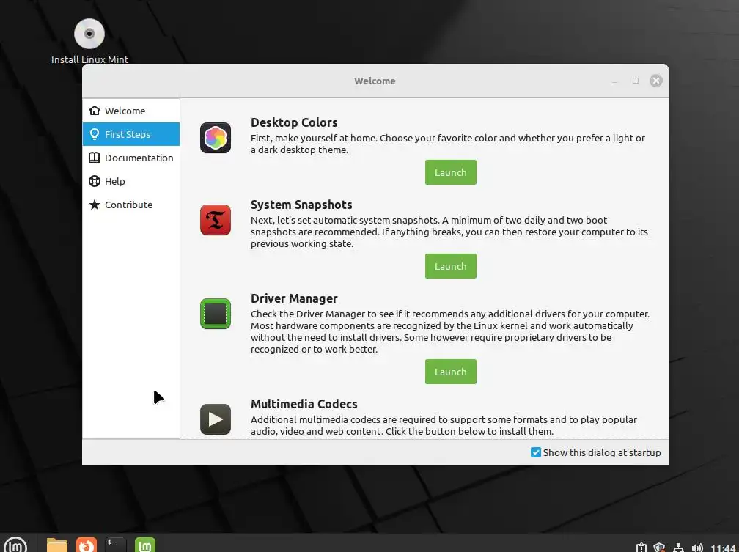Open the network icon in system tray
The width and height of the screenshot is (739, 552).
coord(678,548)
